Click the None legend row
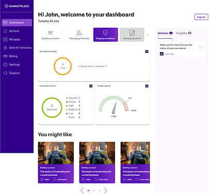The width and height of the screenshot is (217, 195). 73,117
